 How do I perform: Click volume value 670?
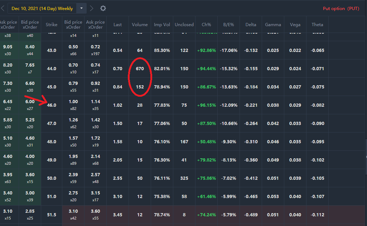click(x=140, y=69)
